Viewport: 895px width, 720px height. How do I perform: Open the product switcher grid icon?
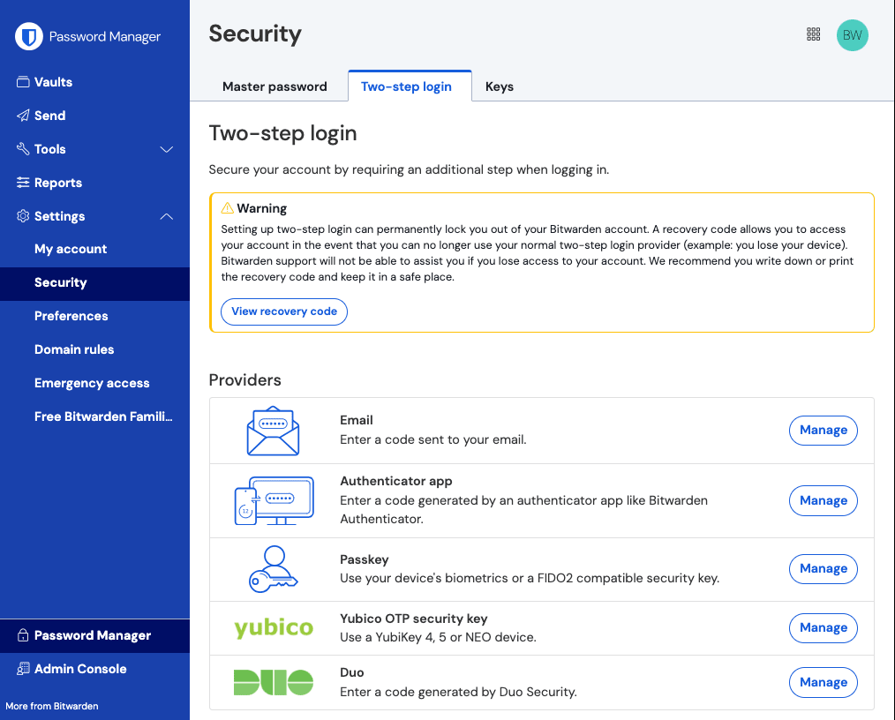(813, 34)
